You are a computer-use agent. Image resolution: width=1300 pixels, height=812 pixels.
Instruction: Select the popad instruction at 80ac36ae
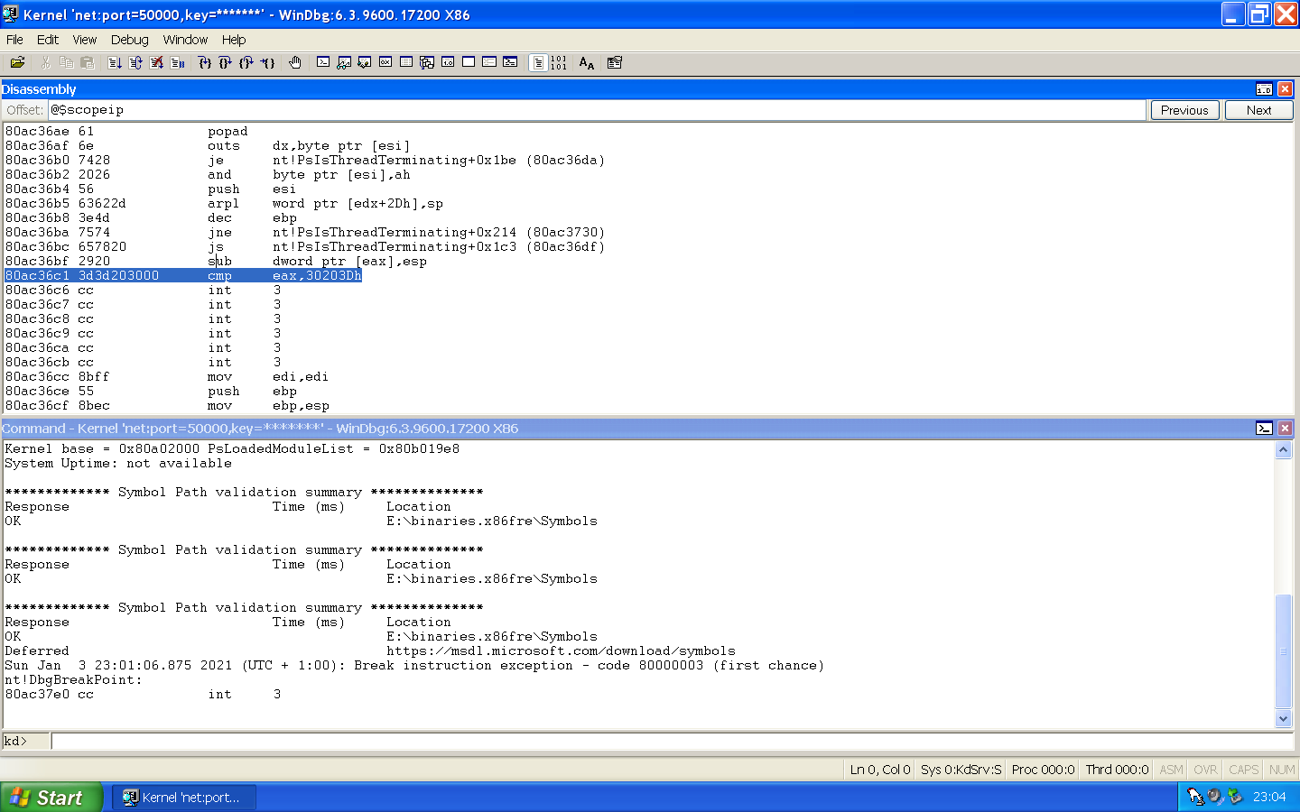tap(126, 132)
